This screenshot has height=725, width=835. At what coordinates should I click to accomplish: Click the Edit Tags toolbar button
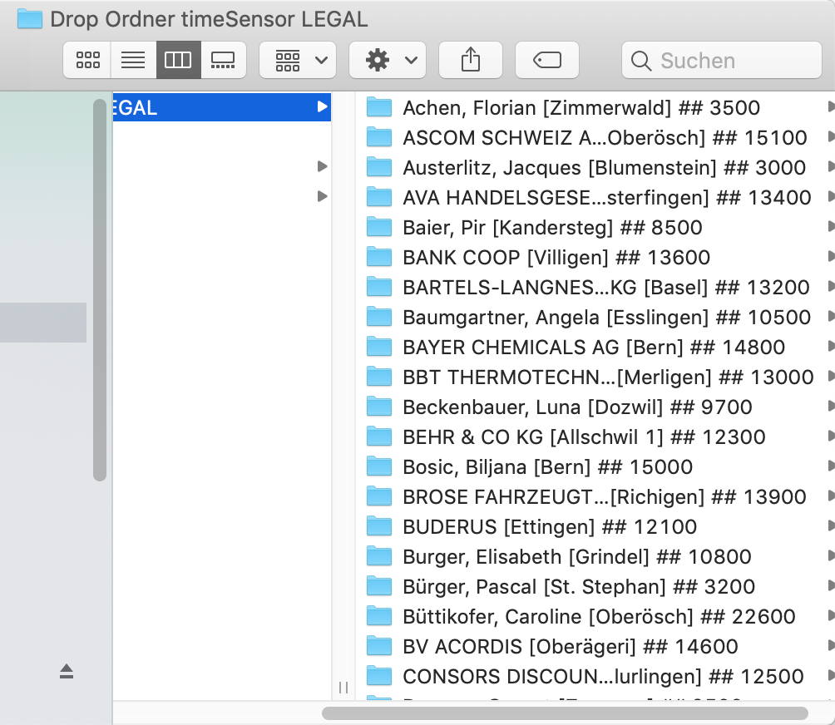coord(547,60)
